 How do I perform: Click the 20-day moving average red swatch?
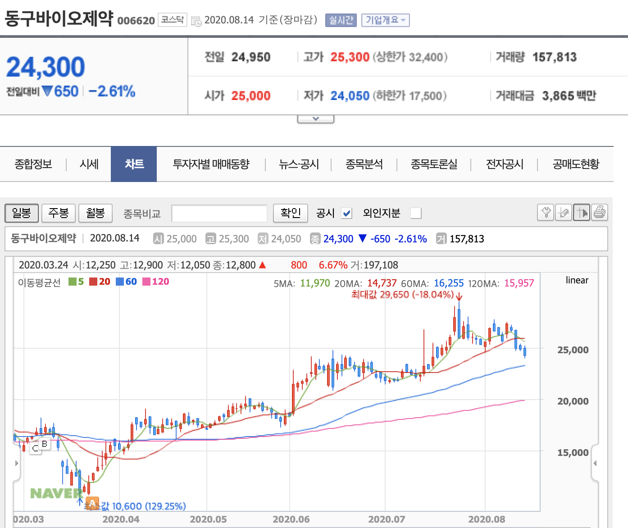pos(93,282)
